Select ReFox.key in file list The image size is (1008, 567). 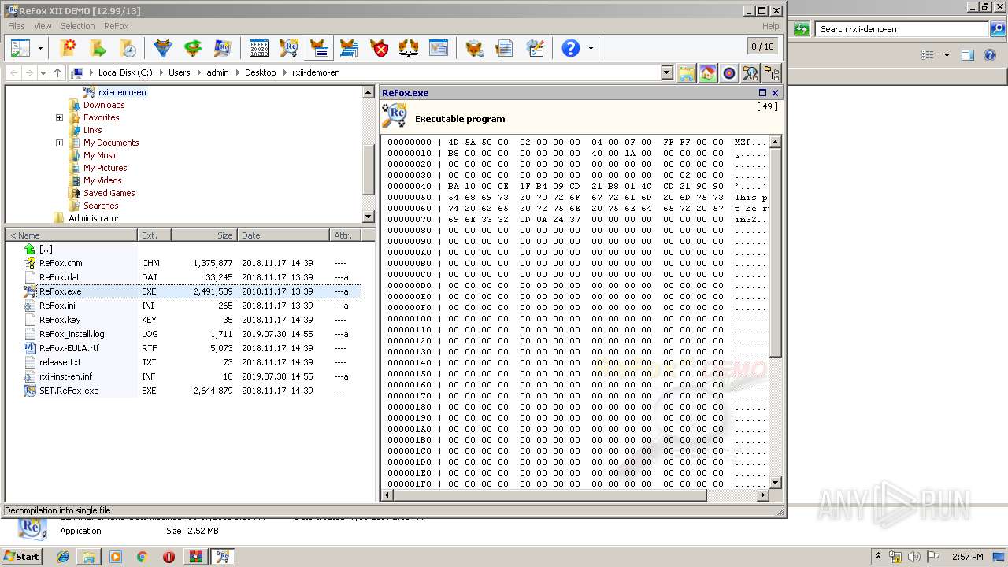coord(60,320)
